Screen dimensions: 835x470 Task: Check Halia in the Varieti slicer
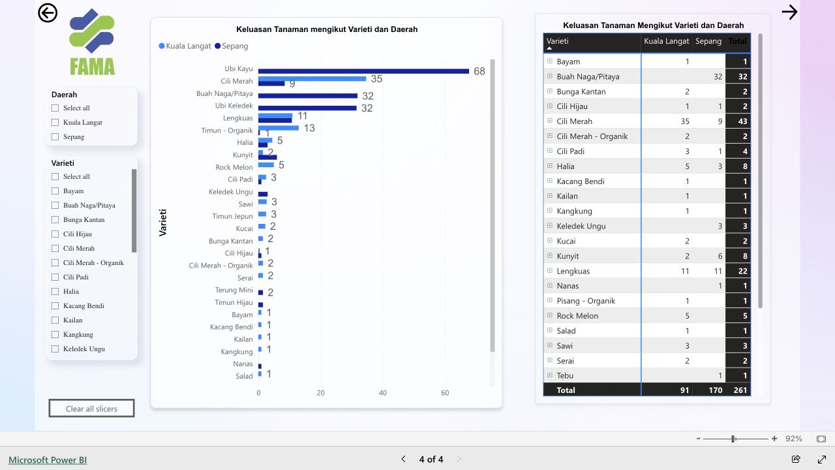(55, 292)
